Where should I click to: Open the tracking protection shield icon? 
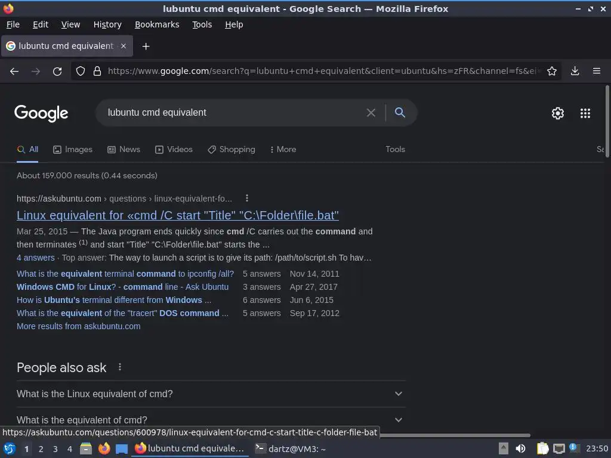click(81, 71)
